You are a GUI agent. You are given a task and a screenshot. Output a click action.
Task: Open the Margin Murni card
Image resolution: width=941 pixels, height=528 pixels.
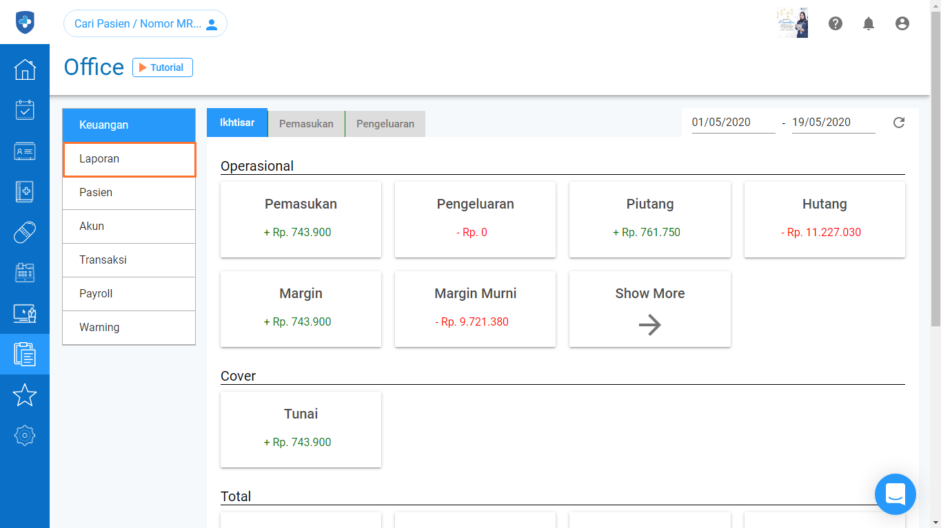click(475, 309)
